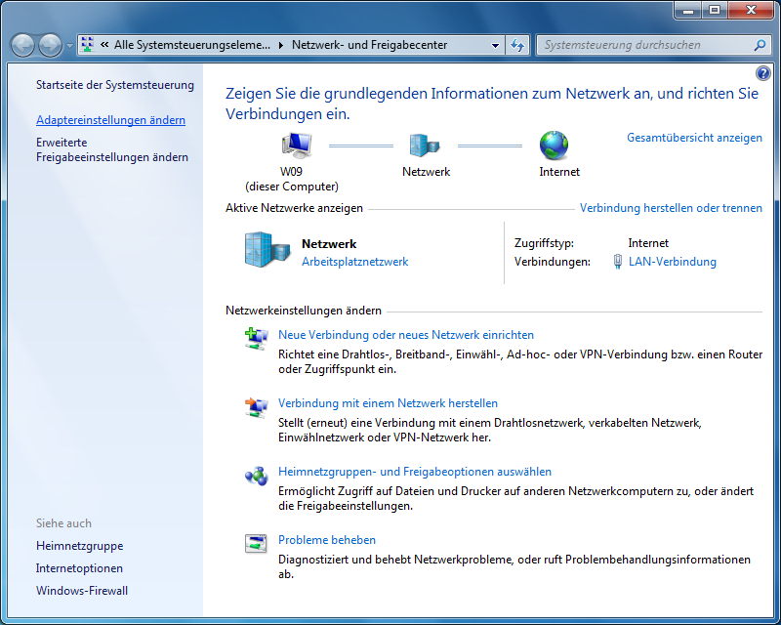Open 'Windows-Firewall' under Siehe auch

(82, 591)
